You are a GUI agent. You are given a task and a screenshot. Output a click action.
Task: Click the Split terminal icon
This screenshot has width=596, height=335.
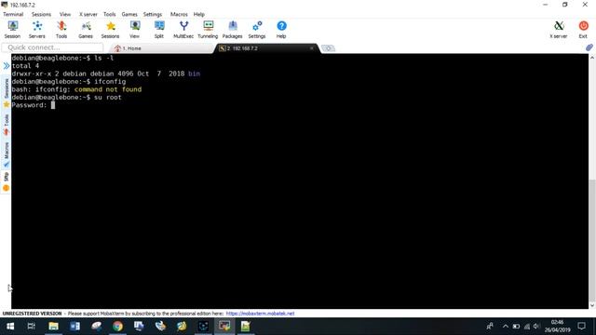(x=159, y=30)
